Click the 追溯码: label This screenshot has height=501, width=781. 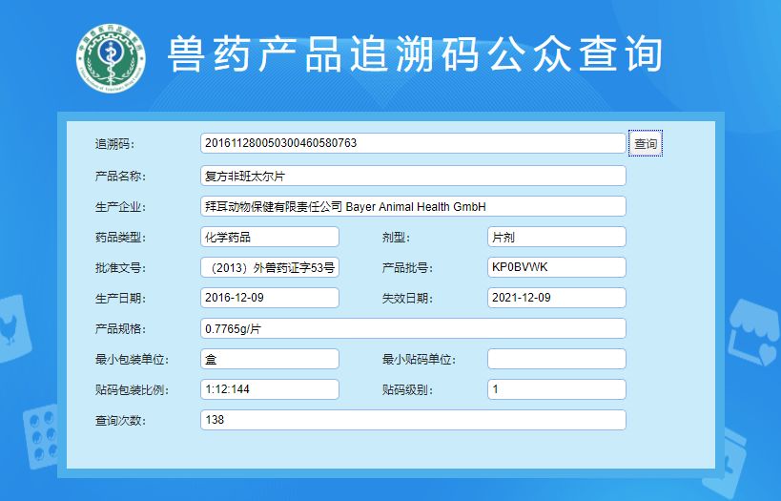[x=115, y=144]
